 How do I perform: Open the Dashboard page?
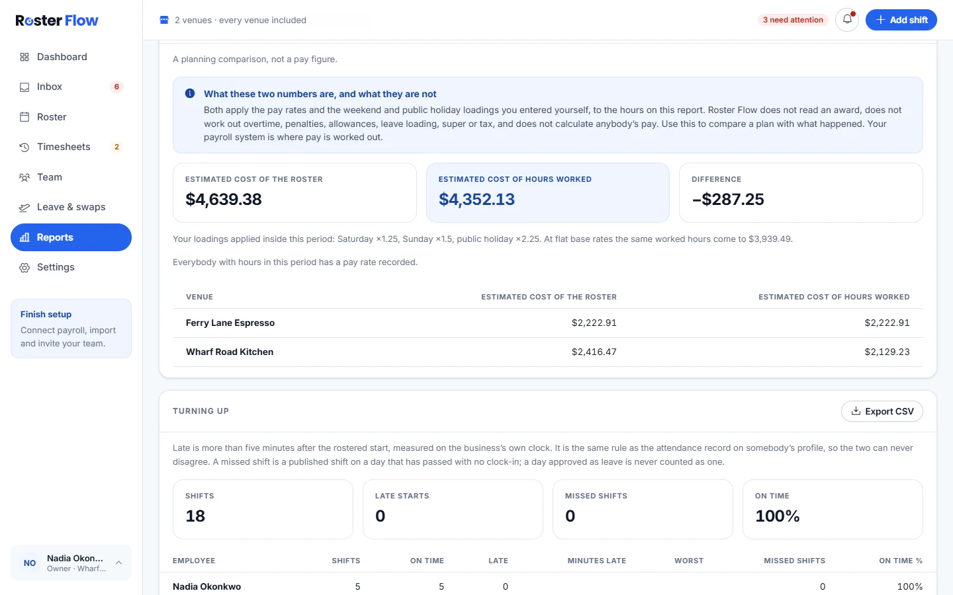(71, 57)
